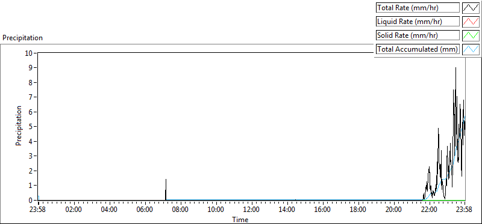
Task: Select the Total Accumulated (mm) legend label
Action: (418, 49)
